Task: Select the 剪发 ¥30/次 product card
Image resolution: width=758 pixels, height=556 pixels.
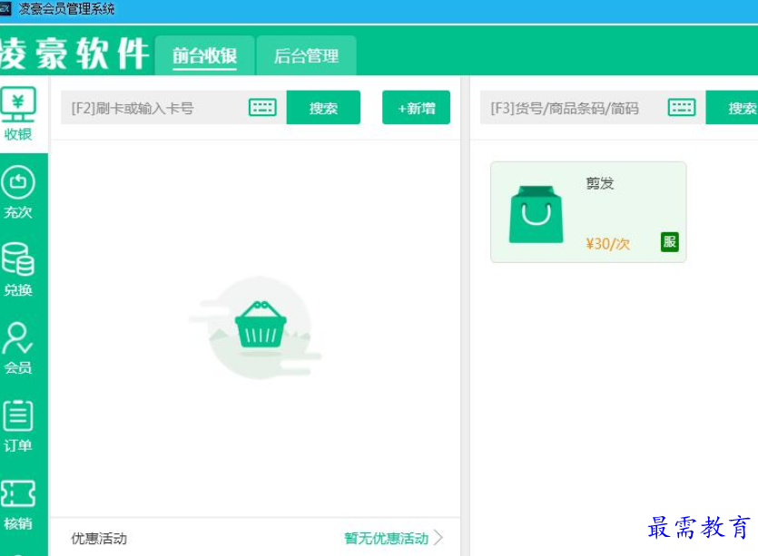Action: (588, 212)
